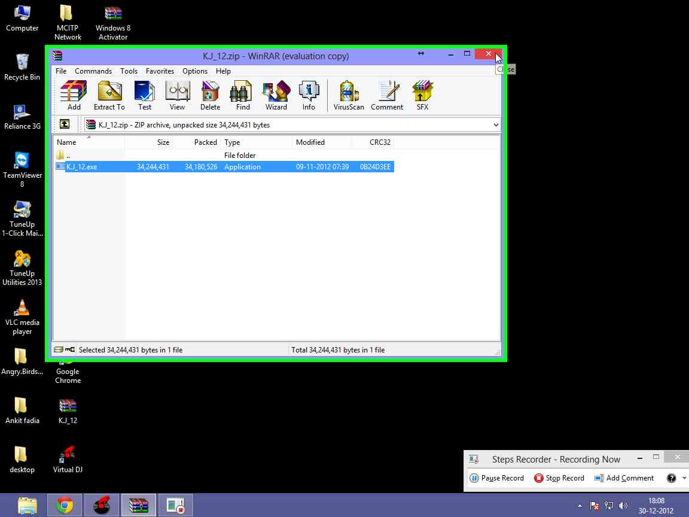
Task: Open the Favorites menu
Action: pyautogui.click(x=160, y=71)
